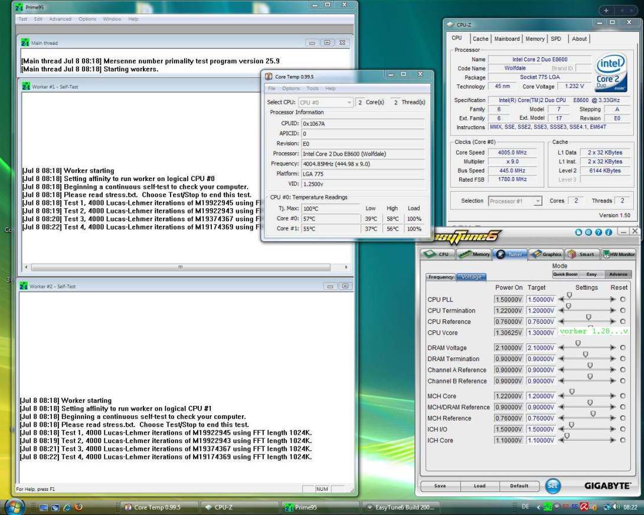Click the CPU-Z window title icon

(x=450, y=25)
